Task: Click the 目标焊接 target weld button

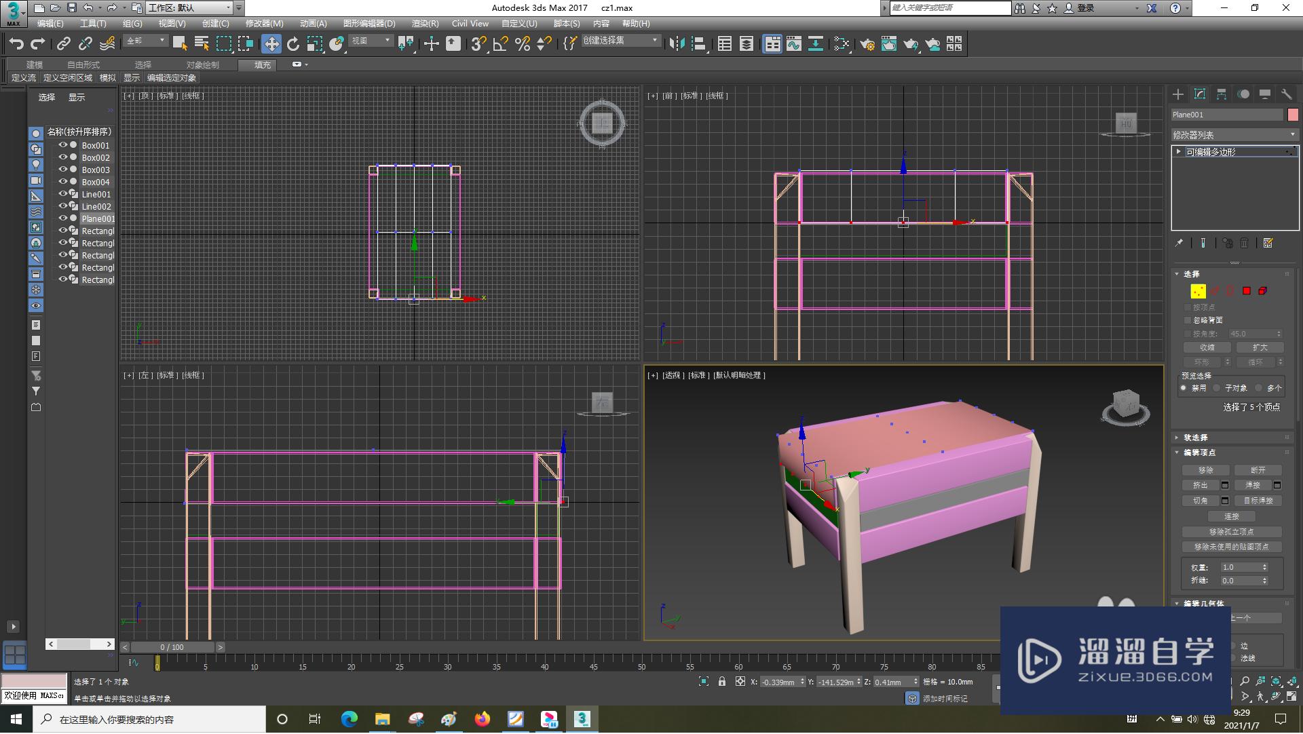Action: click(x=1258, y=501)
